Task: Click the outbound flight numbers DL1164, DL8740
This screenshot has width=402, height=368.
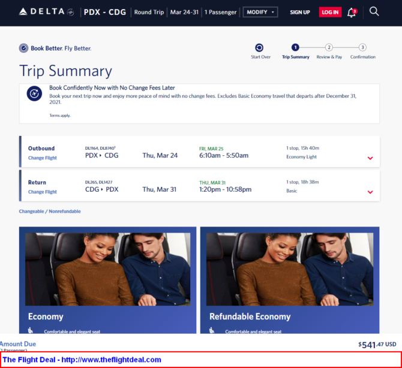Action: coord(100,148)
